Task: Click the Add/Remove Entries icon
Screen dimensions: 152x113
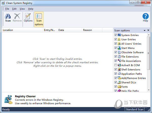Action: click(x=119, y=78)
